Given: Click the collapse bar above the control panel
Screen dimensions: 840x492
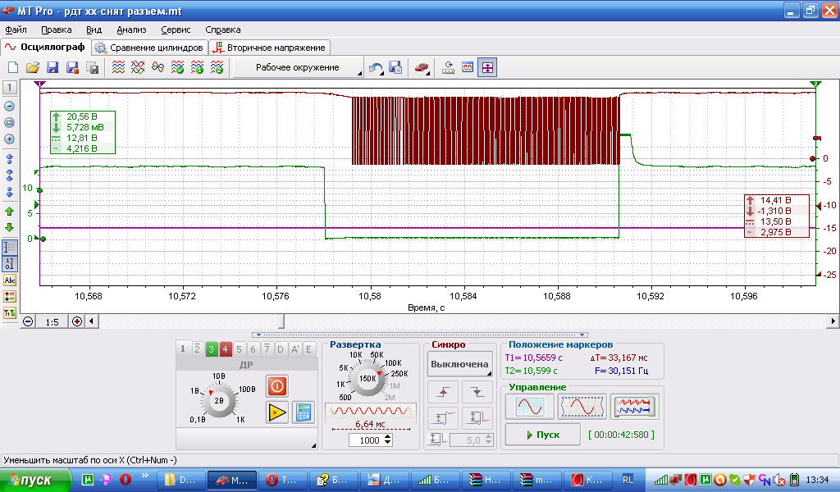Looking at the screenshot, I should pyautogui.click(x=420, y=335).
